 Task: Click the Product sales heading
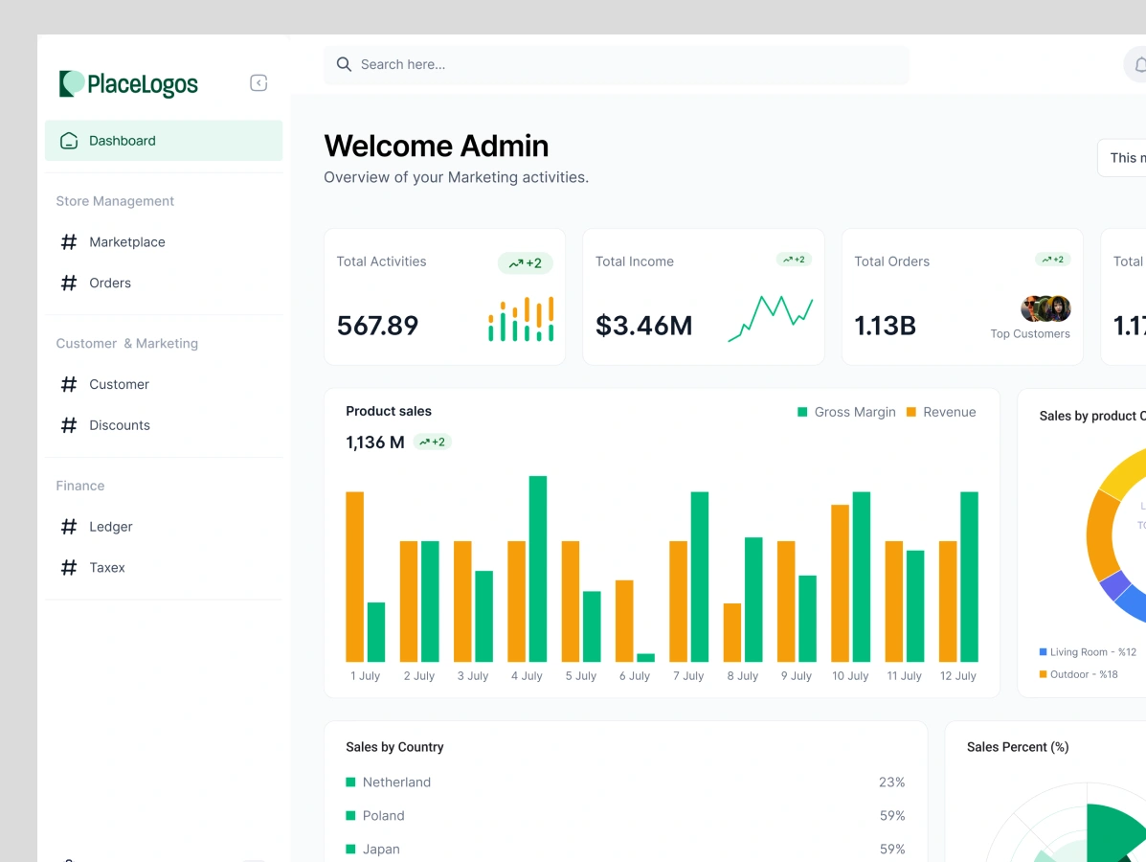click(x=389, y=412)
